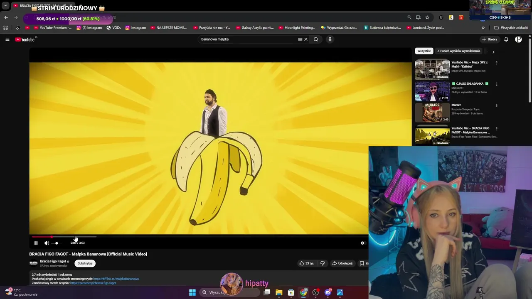Open the apps grid in the bookmarks bar
The width and height of the screenshot is (532, 299).
5,28
